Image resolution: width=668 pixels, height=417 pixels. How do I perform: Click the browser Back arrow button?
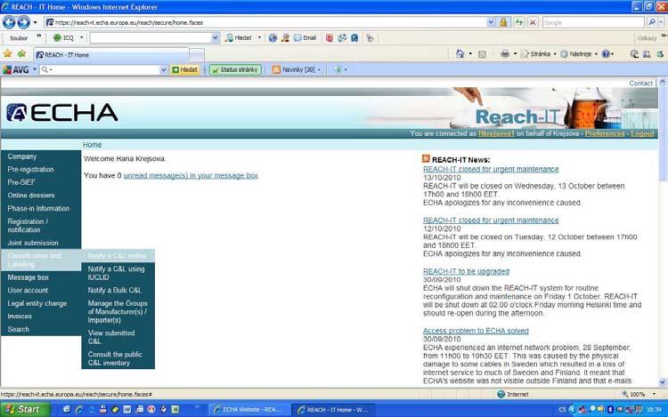[x=9, y=22]
